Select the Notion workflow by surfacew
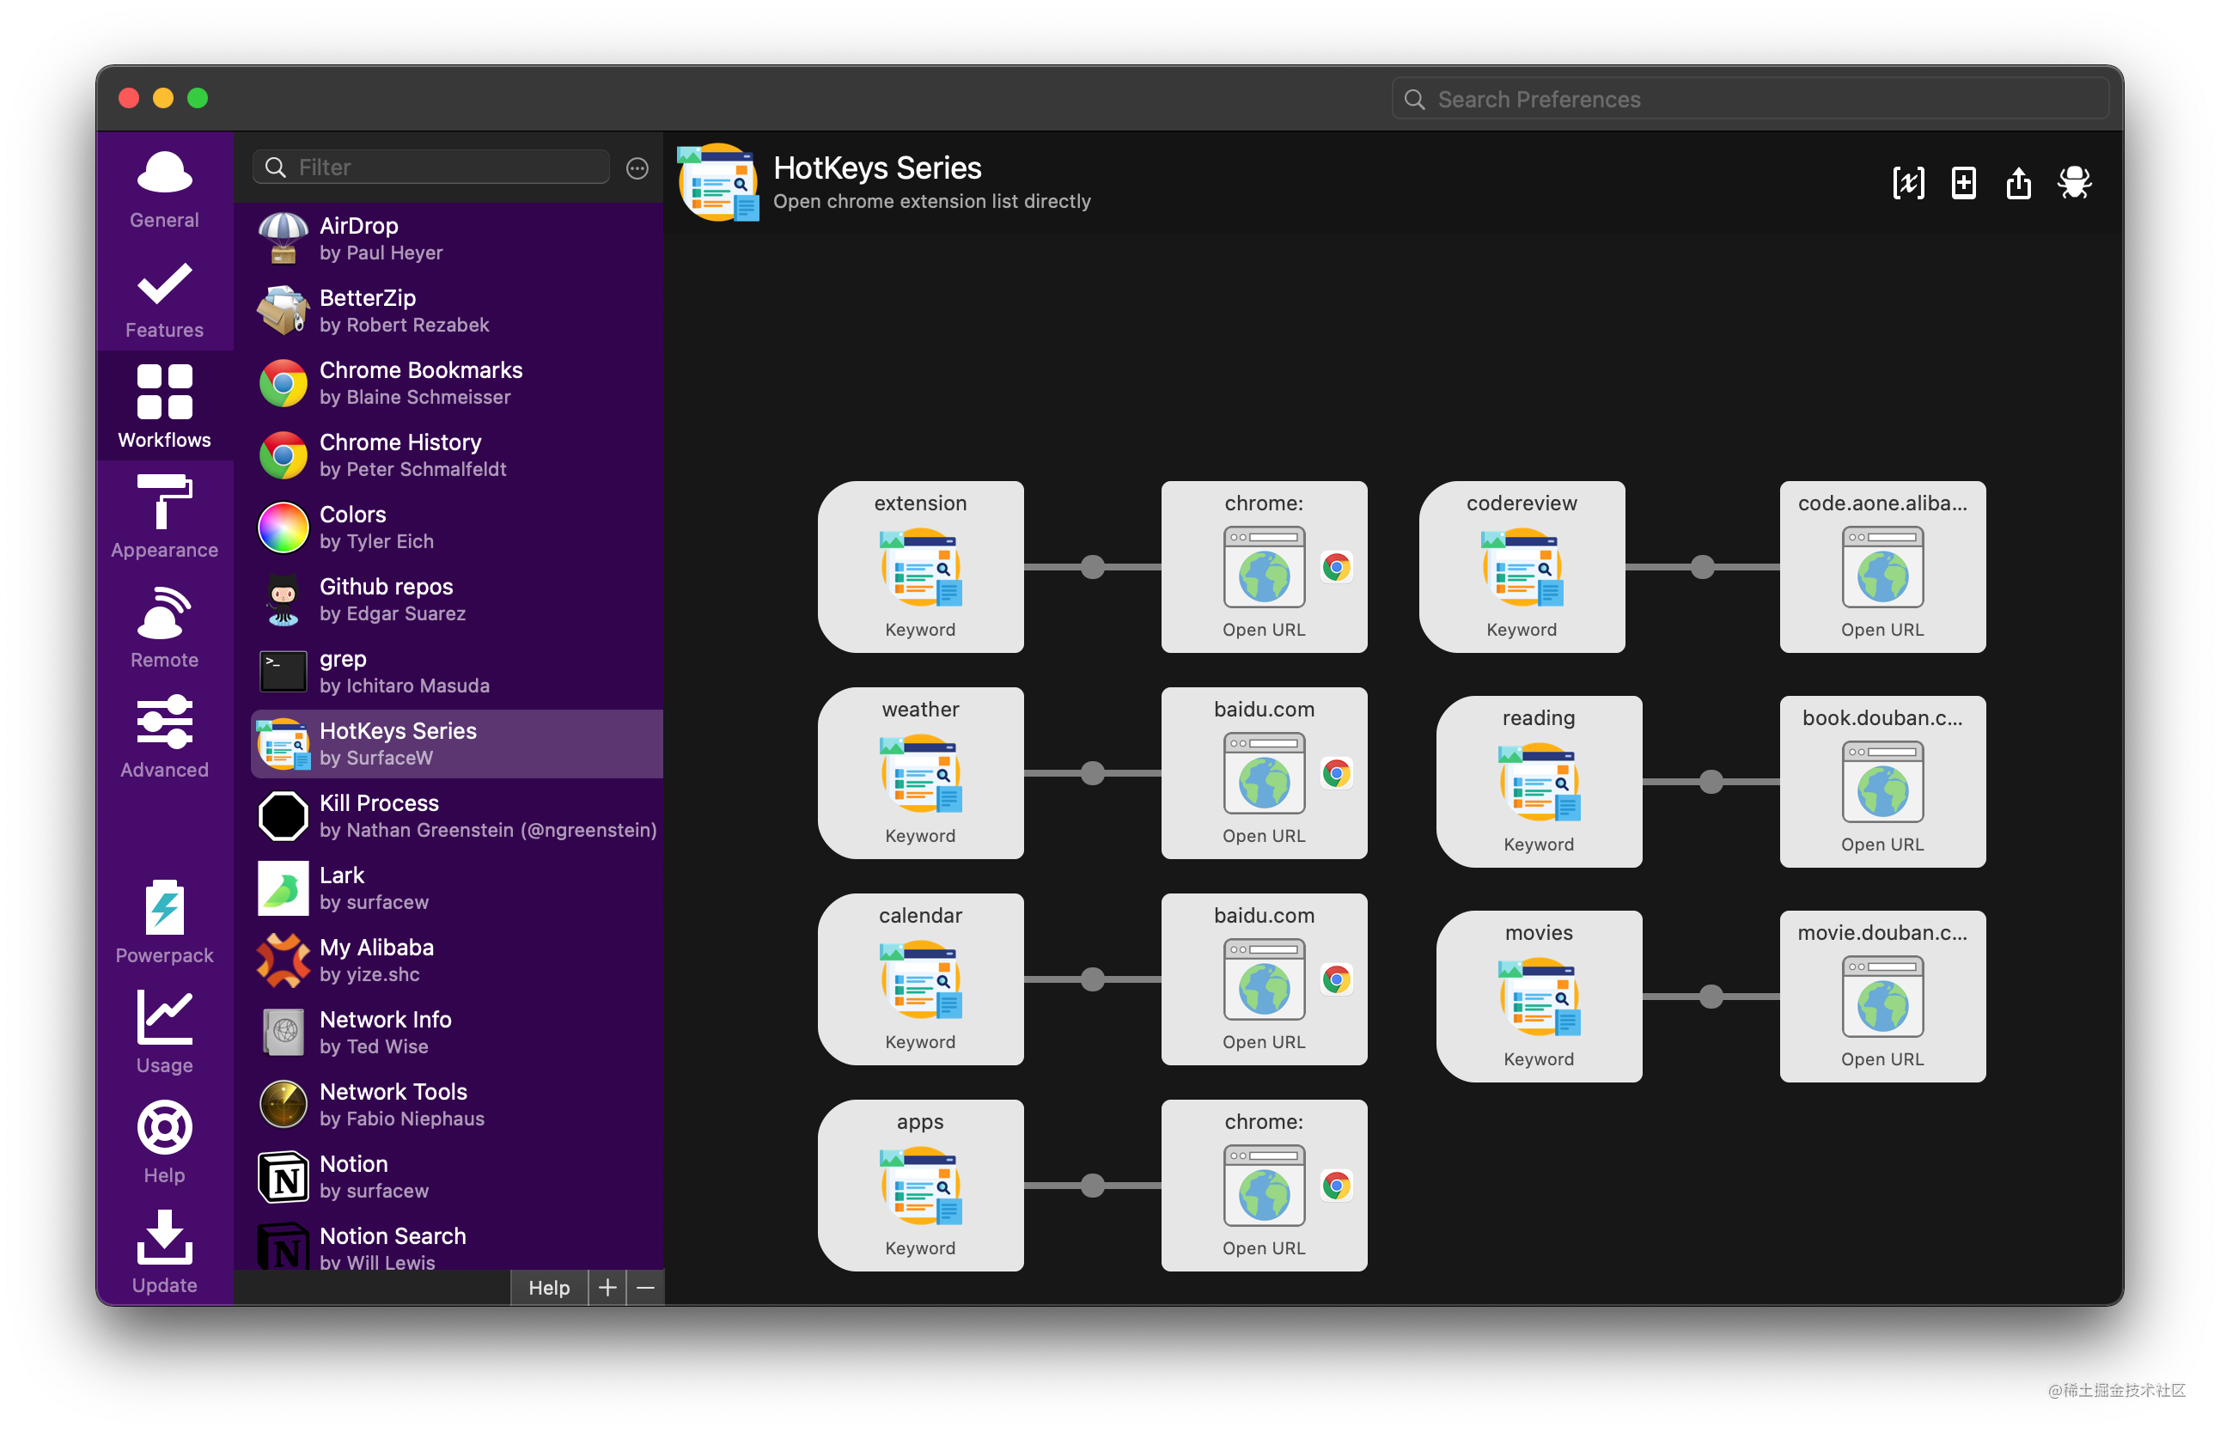The height and width of the screenshot is (1433, 2220). click(x=457, y=1176)
